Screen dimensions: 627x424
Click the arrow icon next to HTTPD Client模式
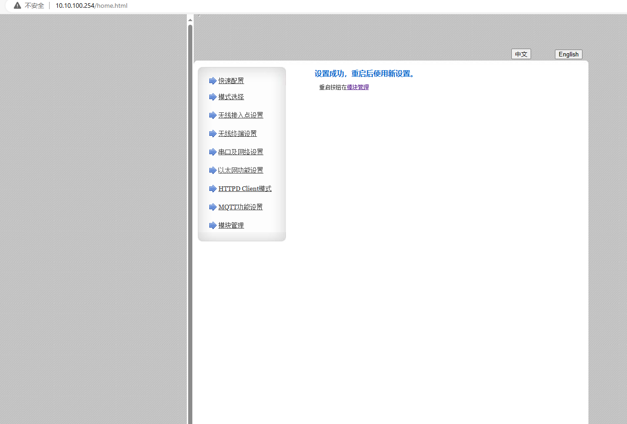tap(213, 189)
